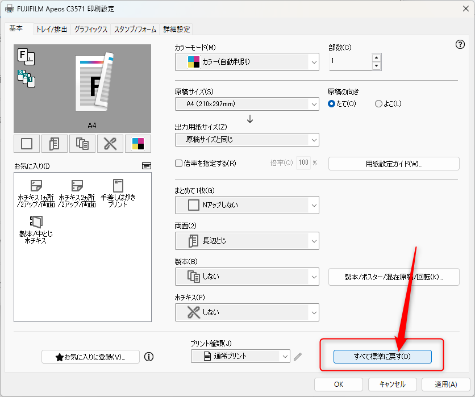The height and width of the screenshot is (397, 475).
Task: Click the info icon beside favorites register
Action: pos(149,357)
